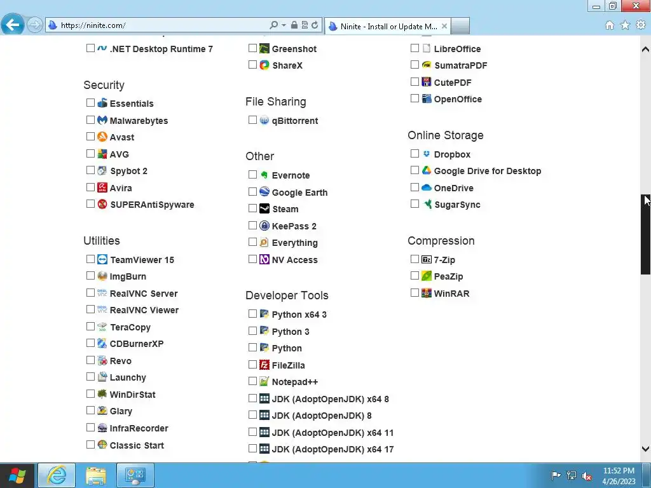Click the CutePDF icon
Viewport: 651px width, 488px height.
[427, 82]
